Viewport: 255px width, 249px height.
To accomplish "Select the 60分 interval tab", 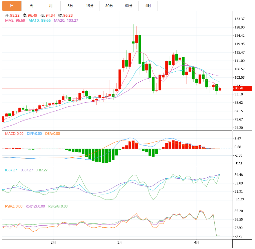I will tap(129, 6).
